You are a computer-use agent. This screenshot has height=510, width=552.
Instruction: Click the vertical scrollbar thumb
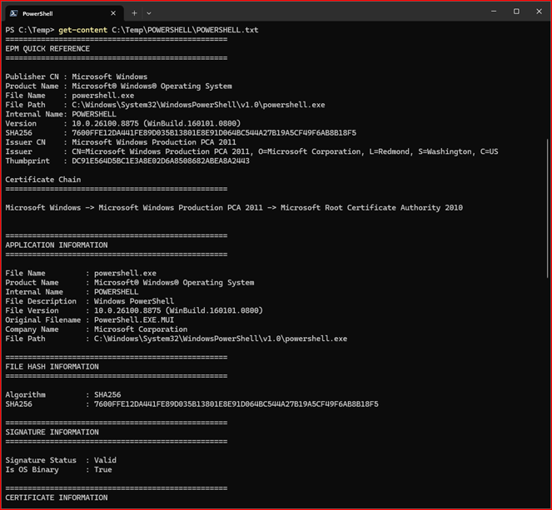point(548,208)
